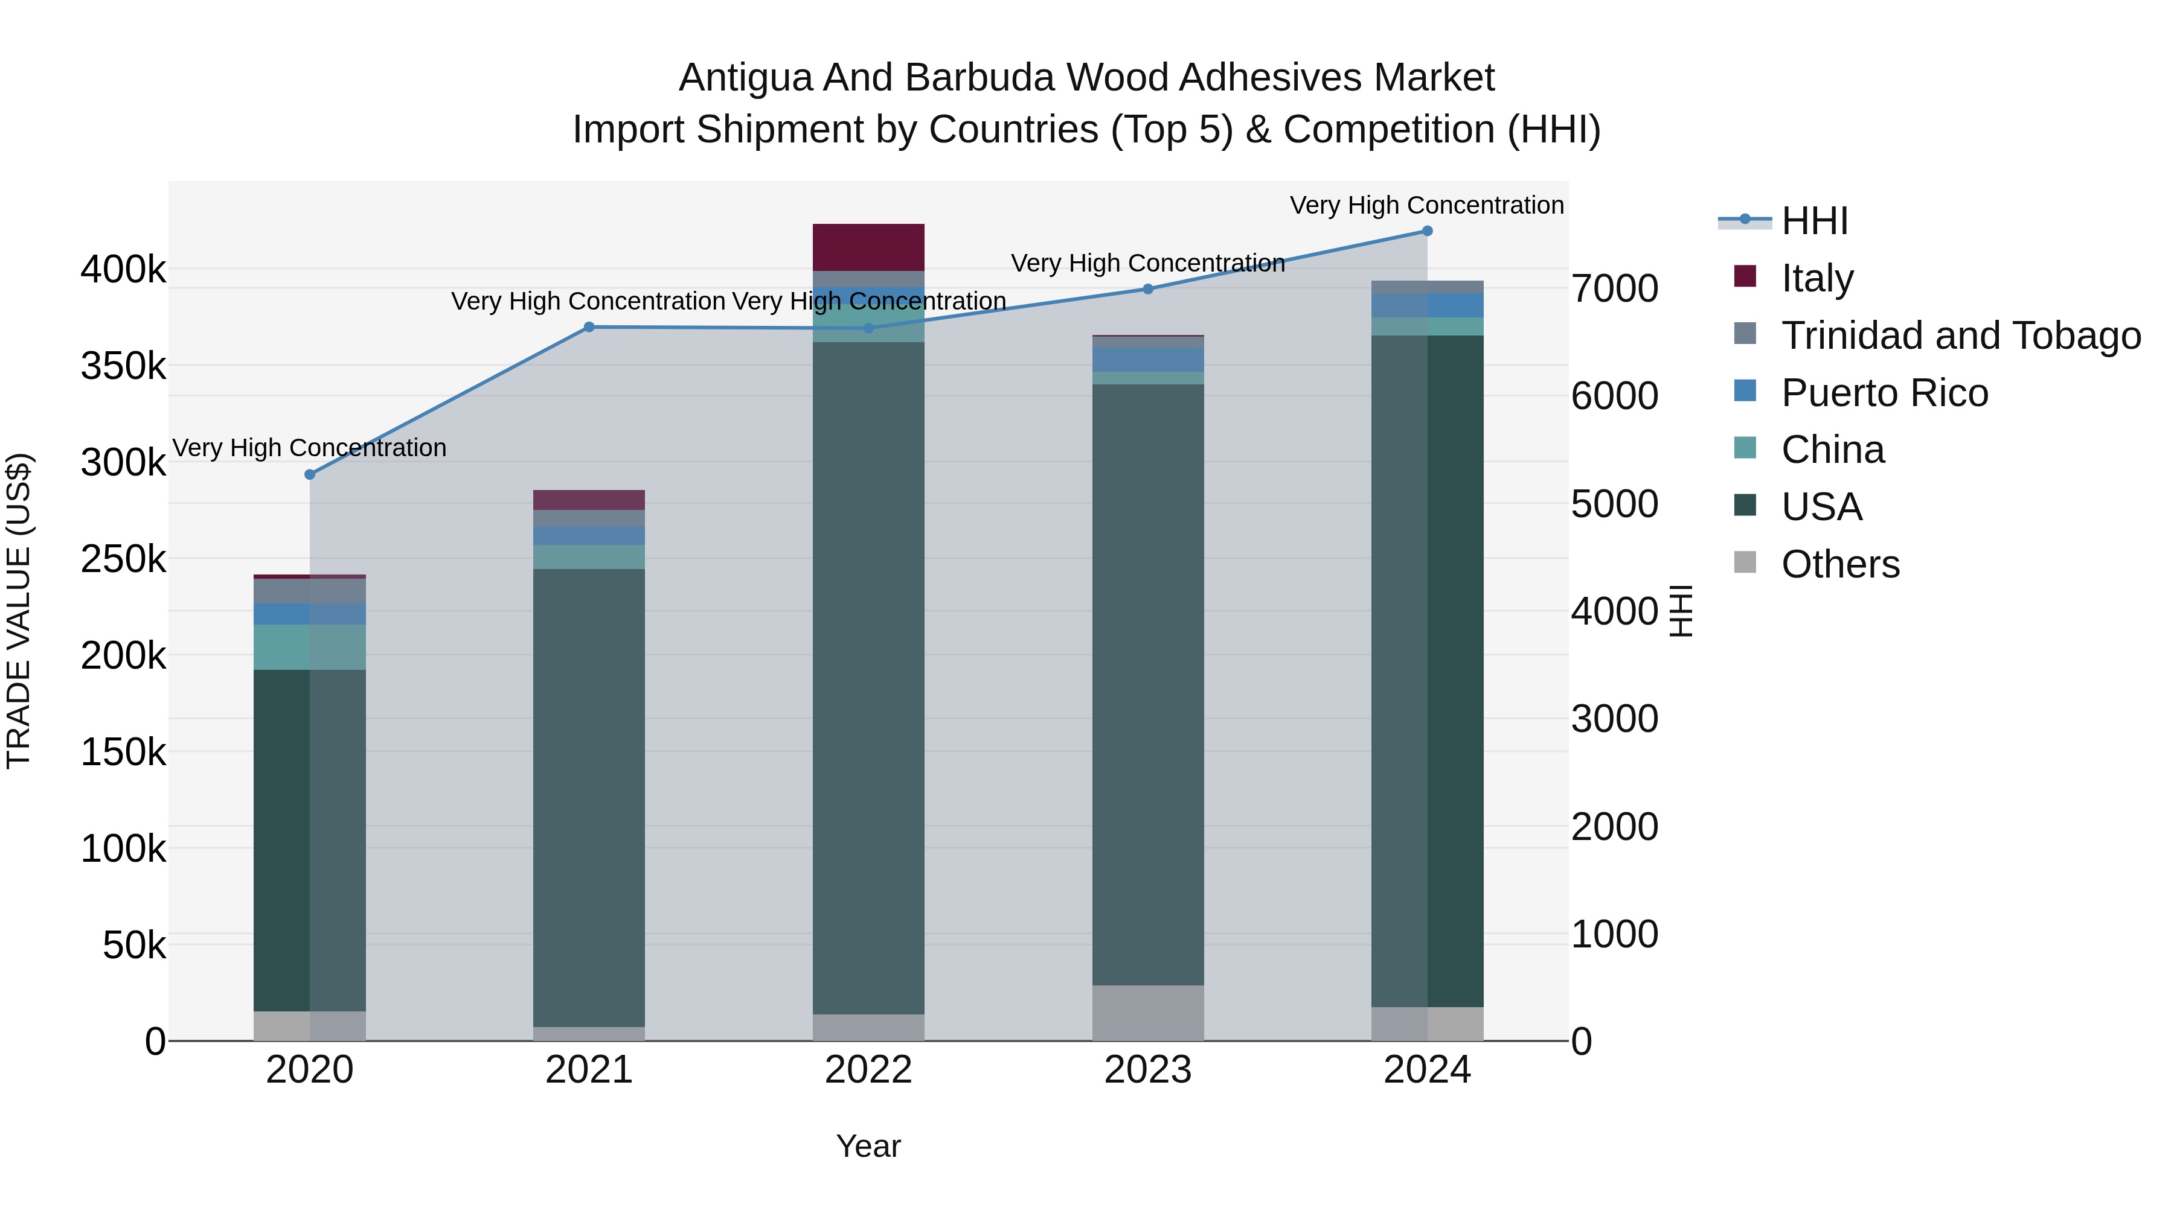
Task: Select the USA bar segment for 2023
Action: (x=1148, y=685)
